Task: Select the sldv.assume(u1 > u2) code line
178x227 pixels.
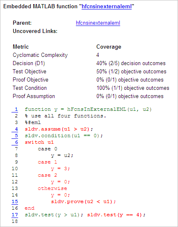Action: pyautogui.click(x=59, y=129)
